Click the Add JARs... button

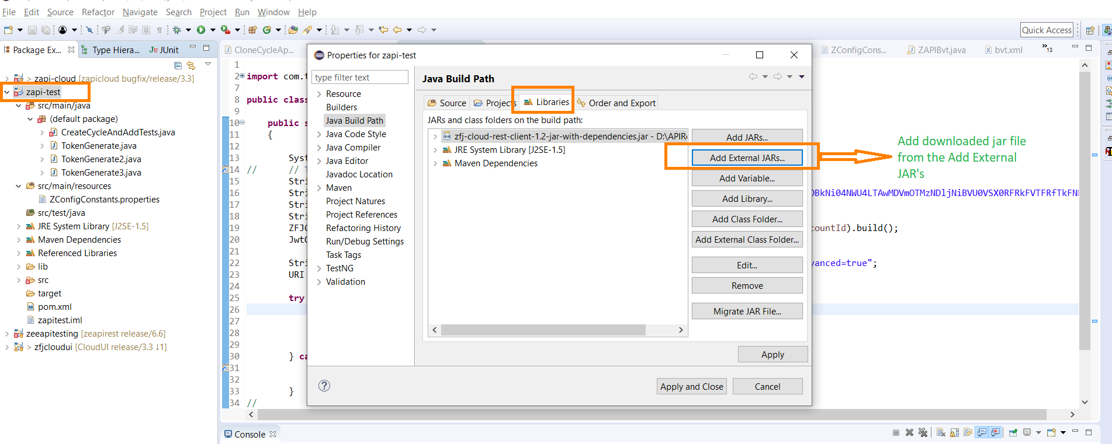point(747,137)
